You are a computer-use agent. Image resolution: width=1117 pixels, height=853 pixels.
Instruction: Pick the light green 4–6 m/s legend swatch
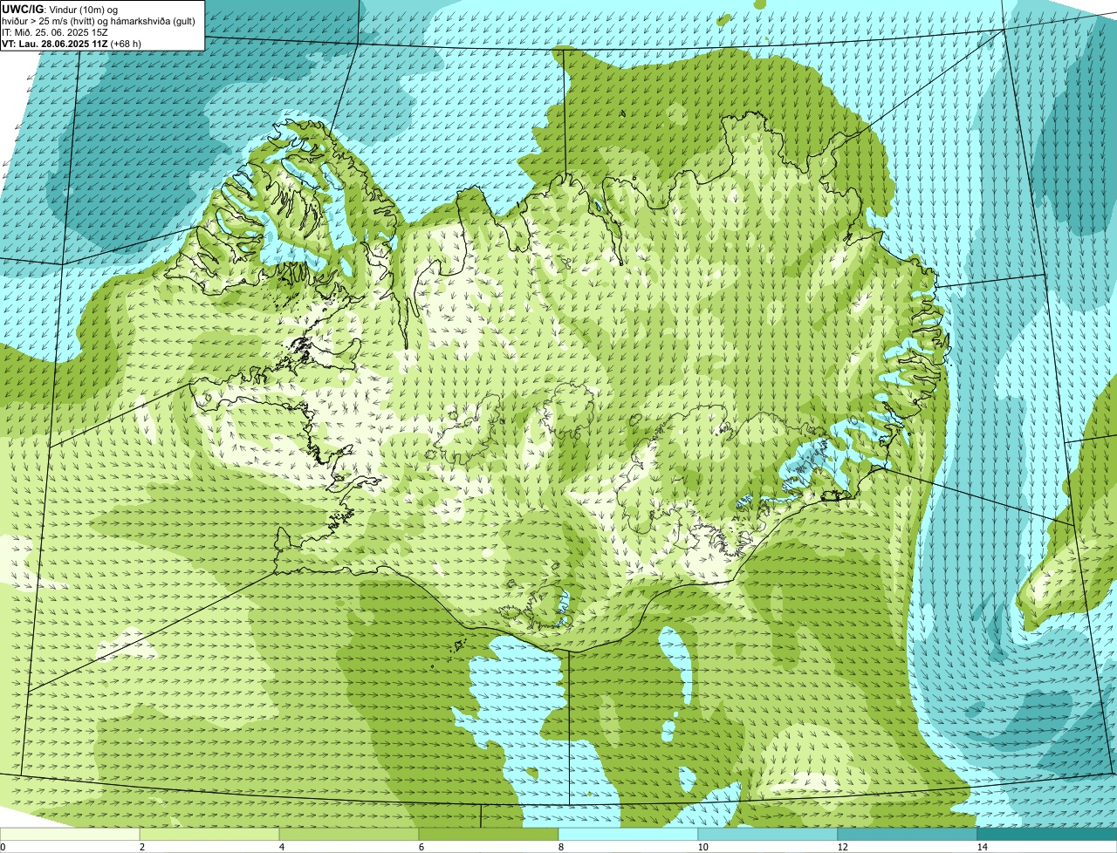349,835
